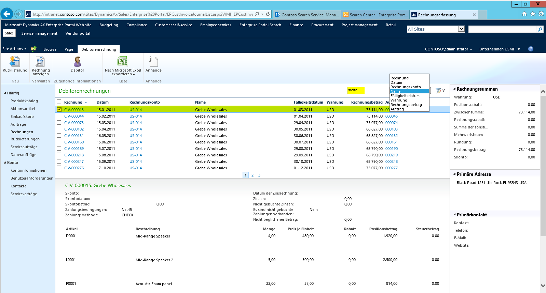Image resolution: width=546 pixels, height=293 pixels.
Task: Click the browser back arrow button
Action: (7, 14)
